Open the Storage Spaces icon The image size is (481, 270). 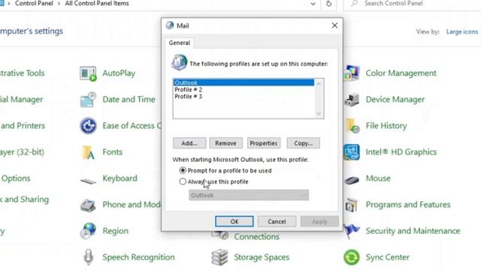(x=219, y=256)
